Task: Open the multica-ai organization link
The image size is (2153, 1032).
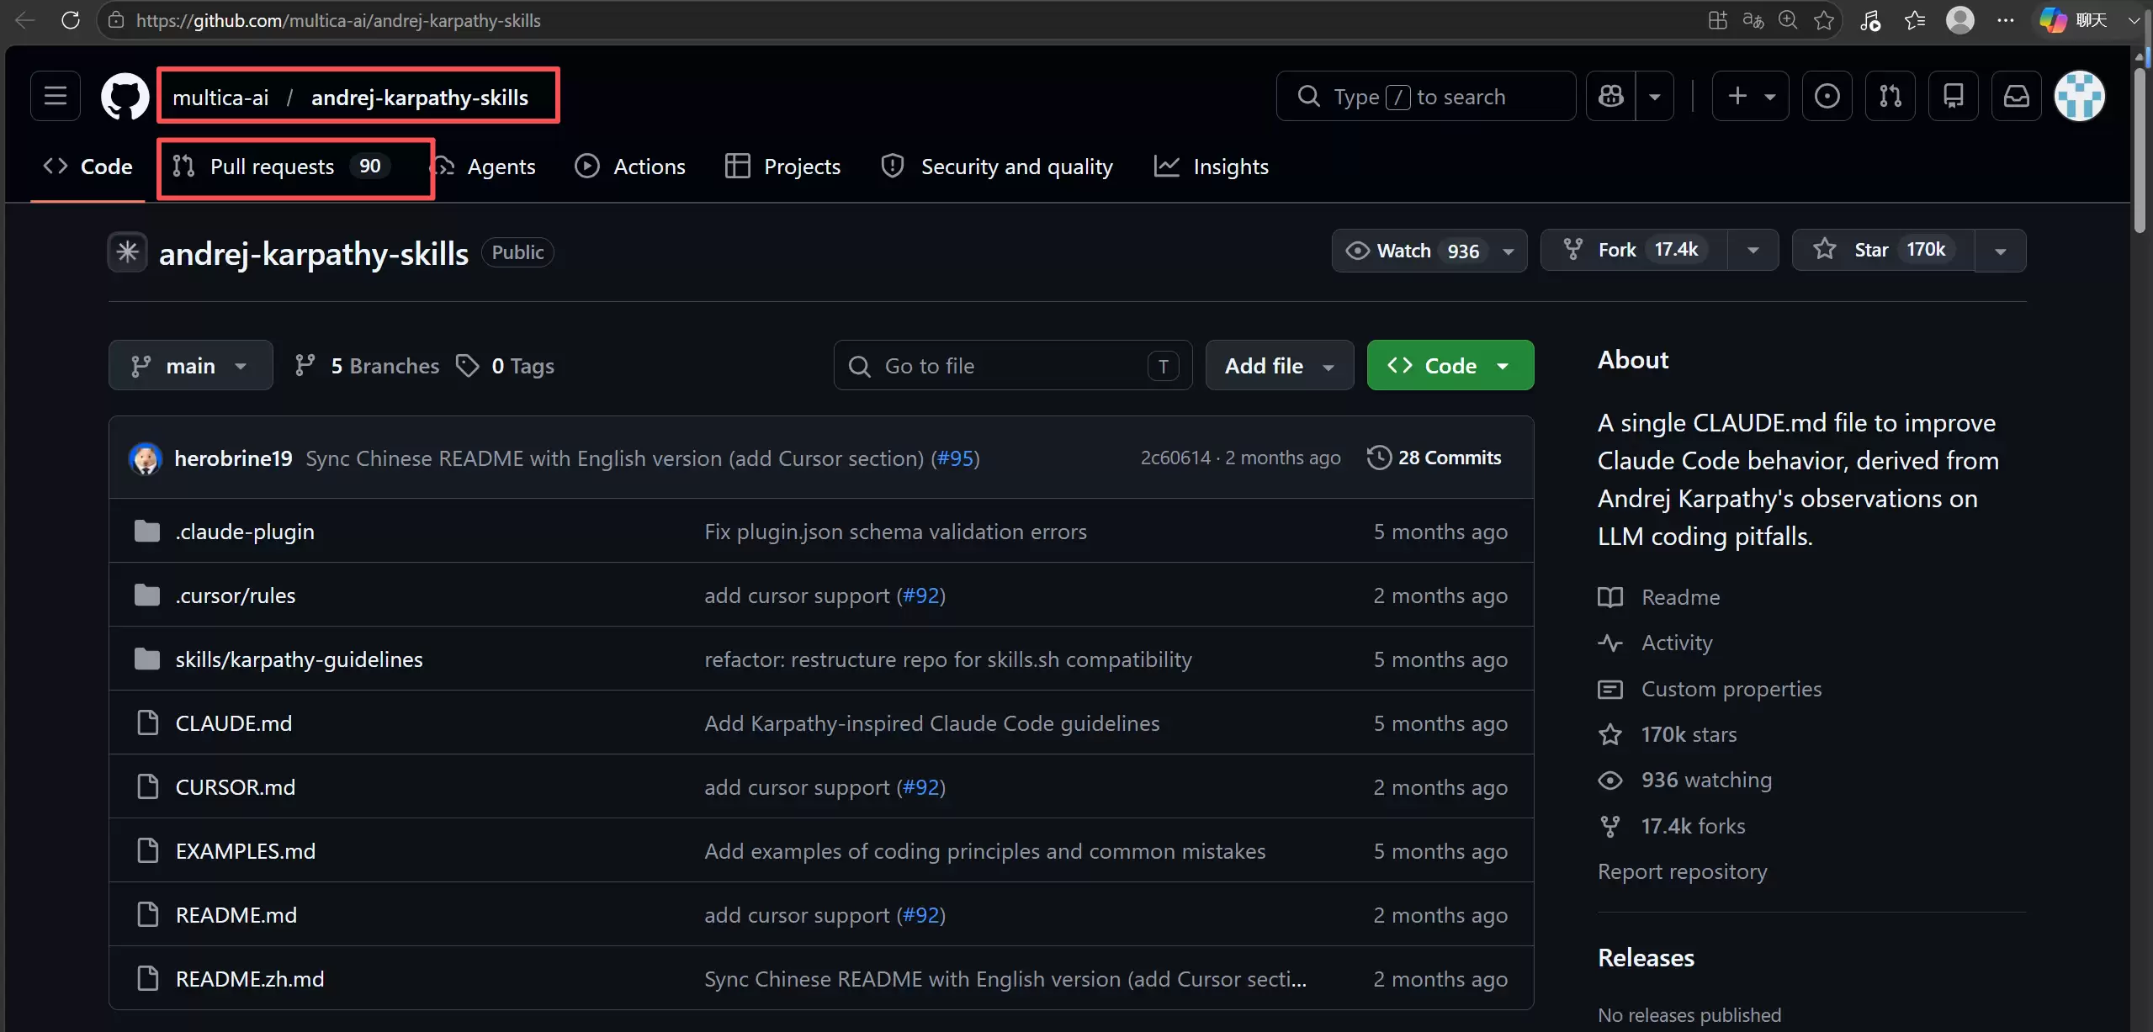Action: pyautogui.click(x=220, y=98)
